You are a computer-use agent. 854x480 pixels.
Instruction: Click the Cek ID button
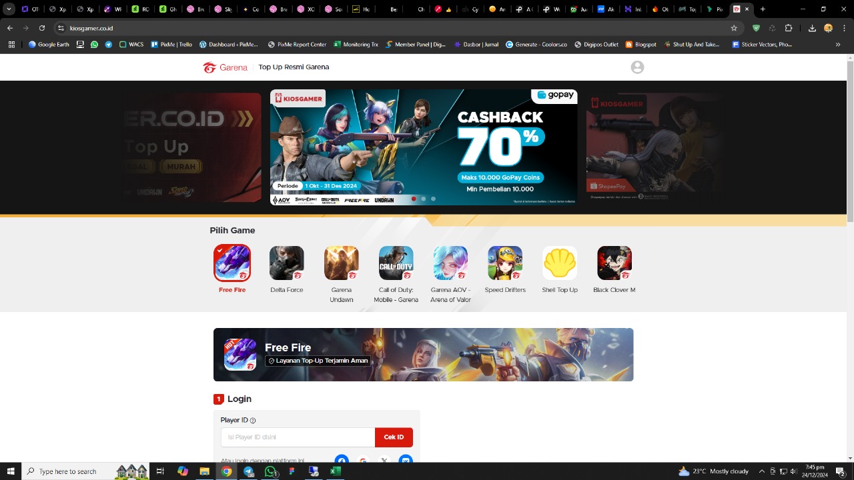click(x=394, y=437)
